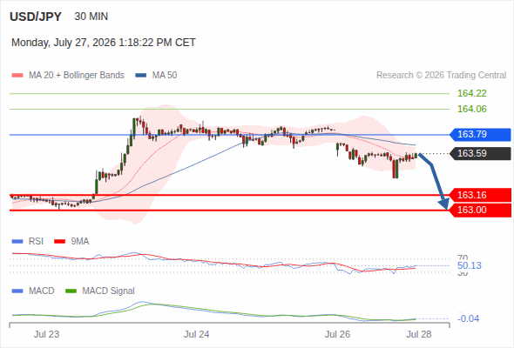
Task: Click the Jul 26 date axis marker
Action: [337, 335]
